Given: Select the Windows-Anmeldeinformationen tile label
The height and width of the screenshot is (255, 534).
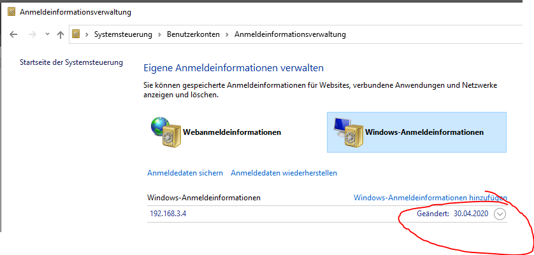Looking at the screenshot, I should tap(424, 132).
